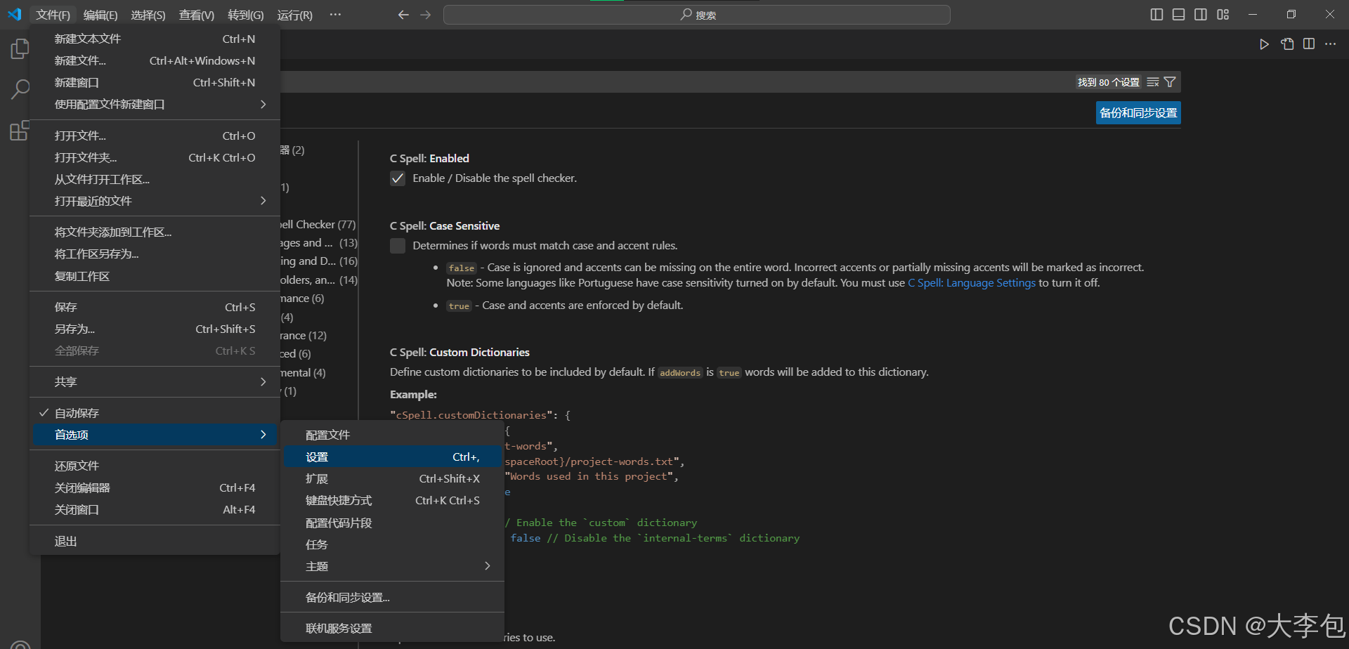Enable the Case Sensitive checkbox
Screen dimensions: 1349x649
(398, 245)
